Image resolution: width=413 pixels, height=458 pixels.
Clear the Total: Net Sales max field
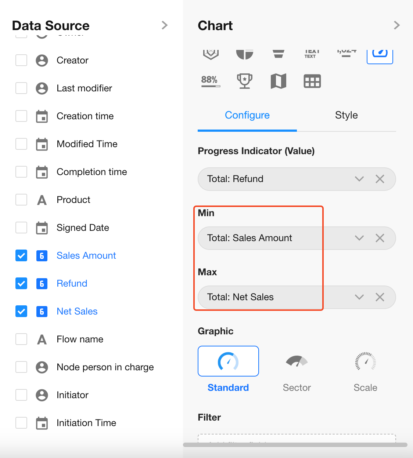tap(380, 297)
